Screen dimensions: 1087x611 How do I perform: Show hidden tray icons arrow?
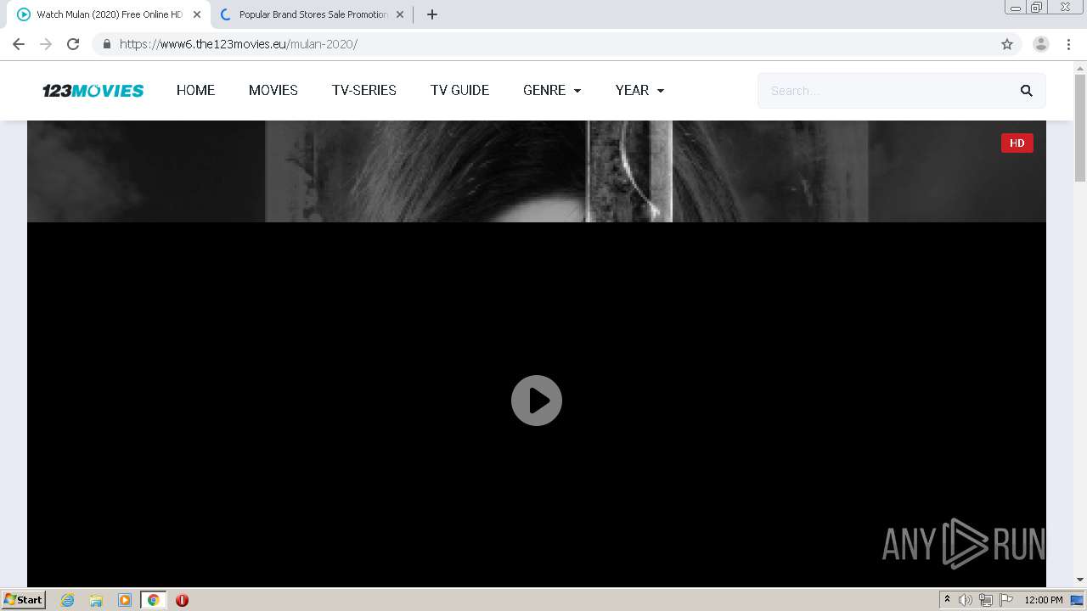click(x=947, y=600)
